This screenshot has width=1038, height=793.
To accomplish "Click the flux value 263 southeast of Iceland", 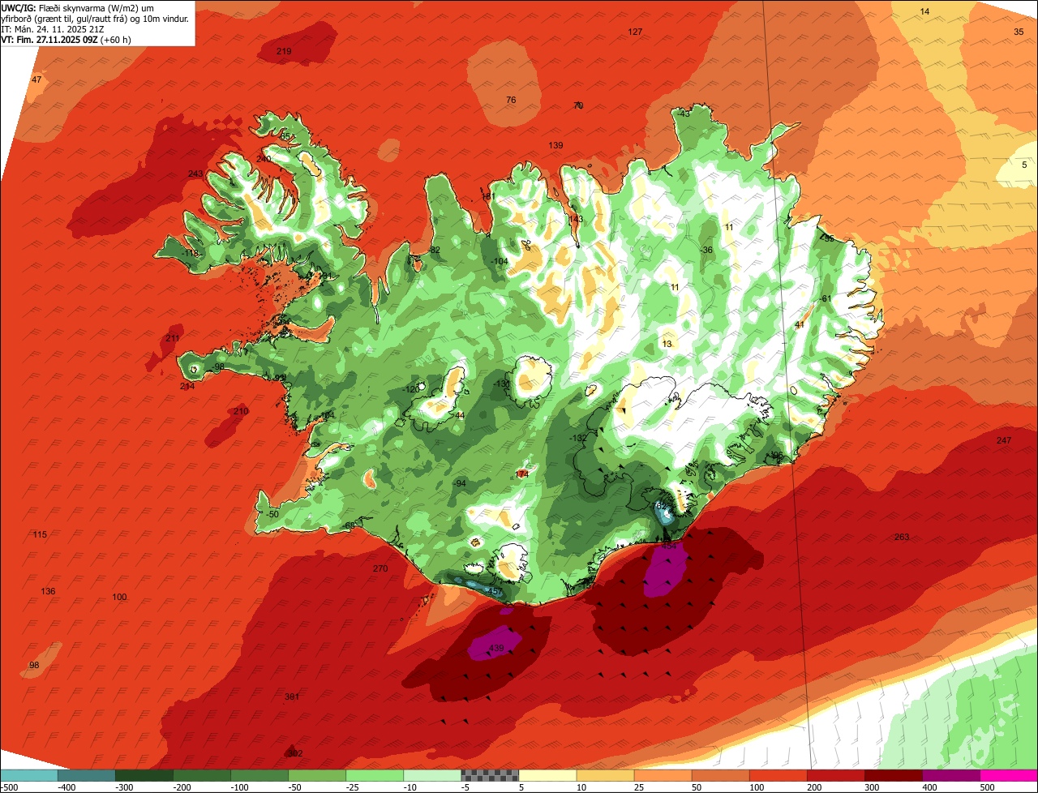I will point(902,538).
